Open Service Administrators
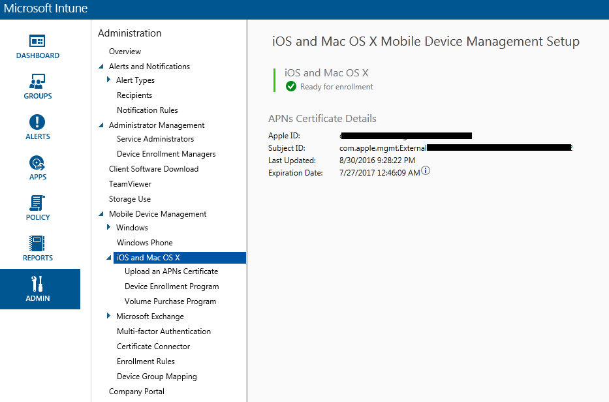Screen dimensions: 609x402 point(155,138)
